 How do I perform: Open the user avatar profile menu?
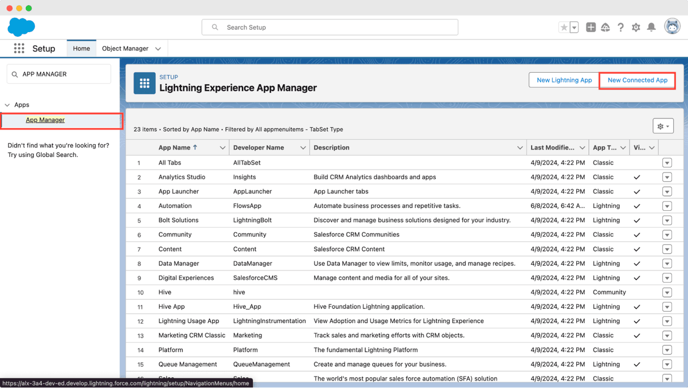[672, 26]
